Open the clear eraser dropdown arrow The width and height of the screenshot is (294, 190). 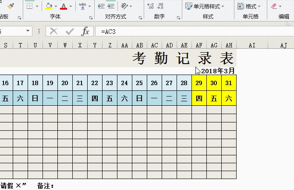[280, 7]
